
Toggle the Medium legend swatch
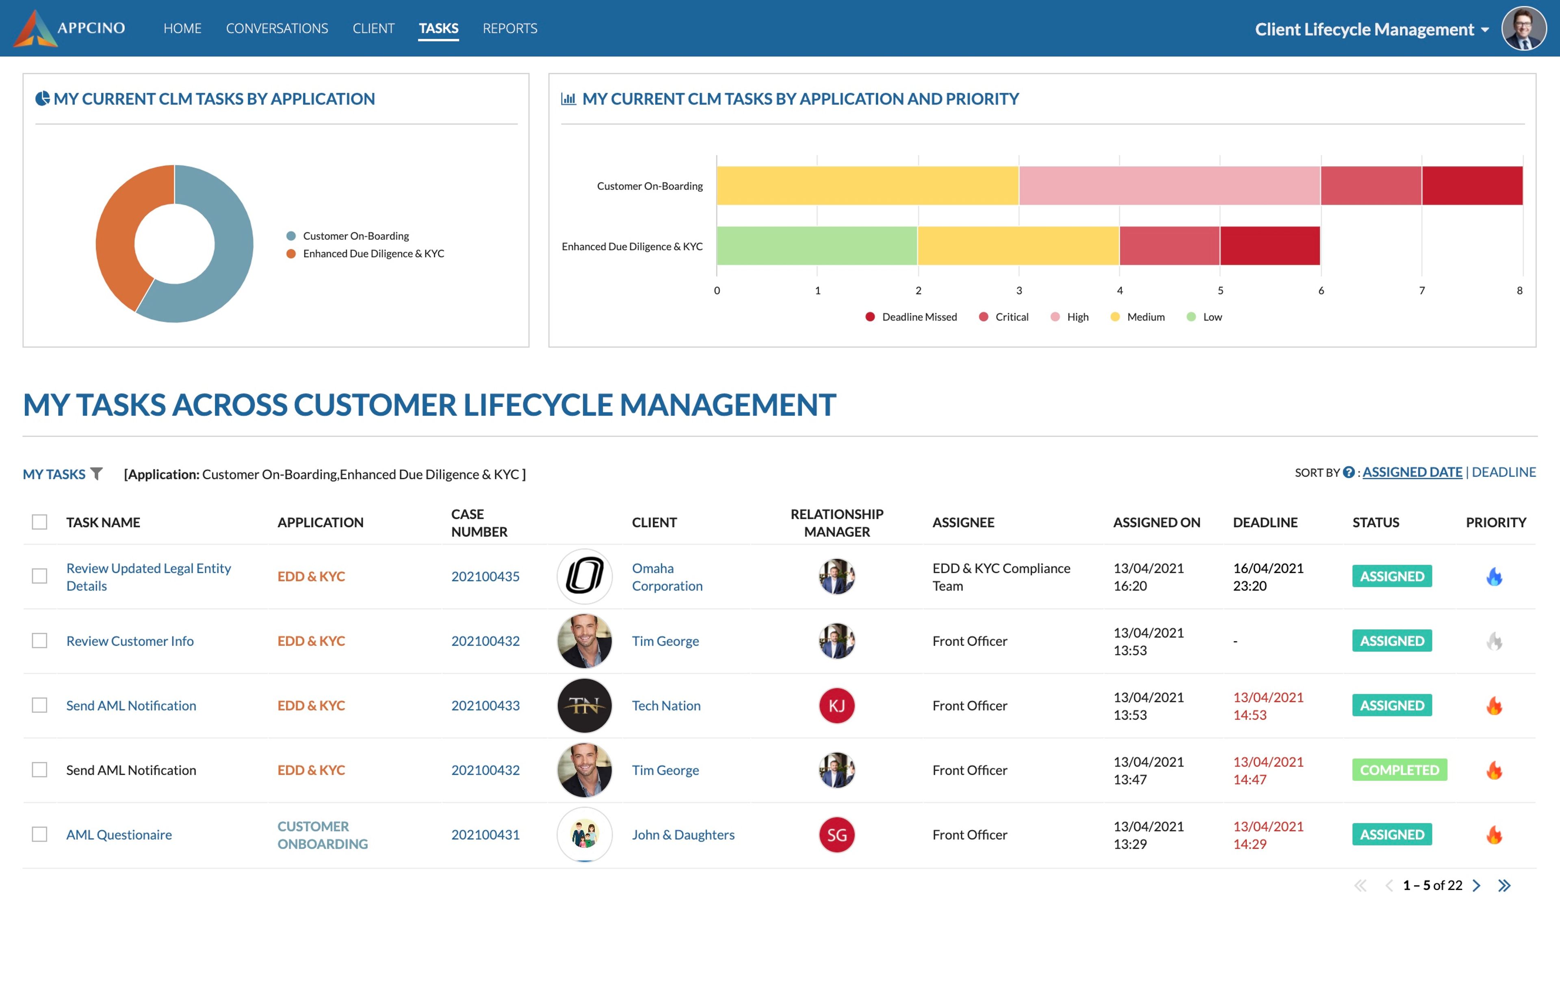[1115, 317]
